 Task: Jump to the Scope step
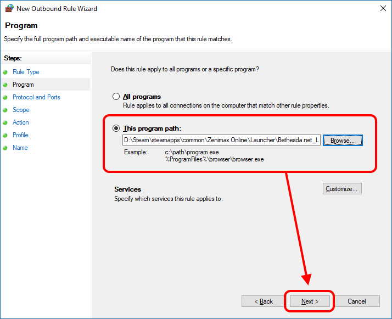(x=21, y=110)
